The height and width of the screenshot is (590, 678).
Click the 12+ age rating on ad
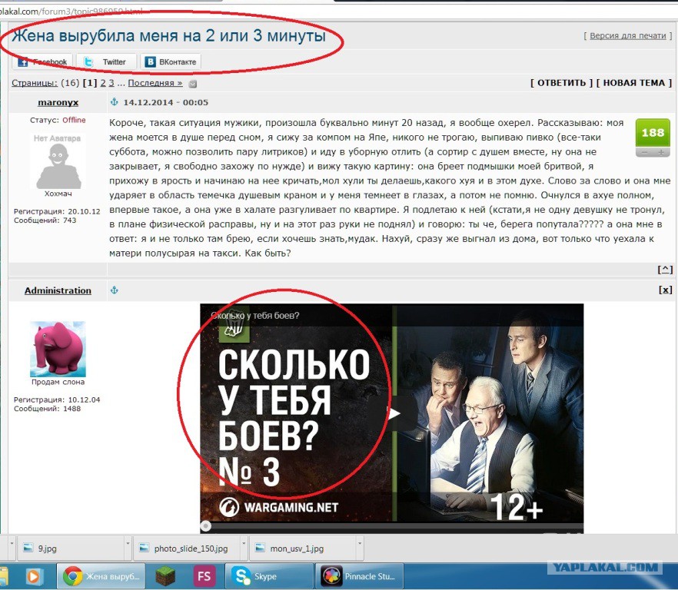[517, 507]
